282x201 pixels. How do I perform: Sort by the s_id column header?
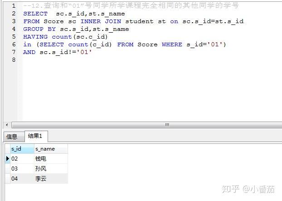pyautogui.click(x=22, y=149)
